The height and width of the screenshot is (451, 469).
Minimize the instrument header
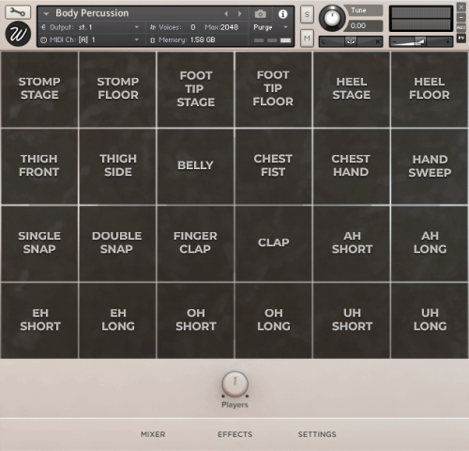pos(461,17)
